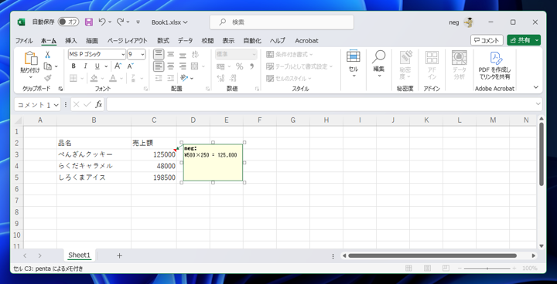Switch to Normal view in status bar

tap(408, 269)
